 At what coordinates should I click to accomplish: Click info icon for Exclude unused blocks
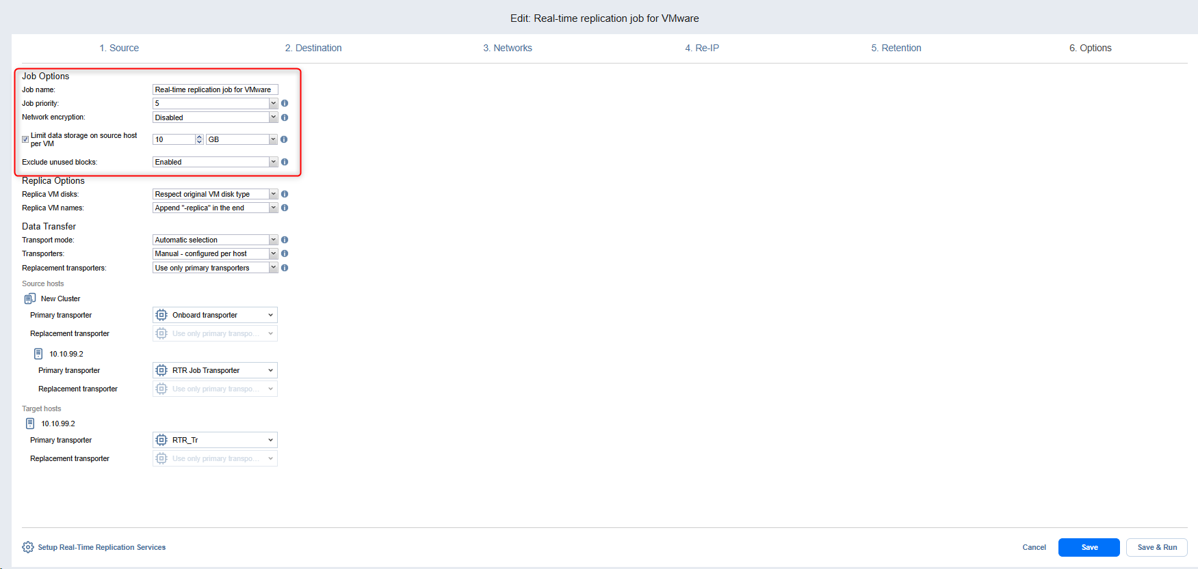[285, 162]
